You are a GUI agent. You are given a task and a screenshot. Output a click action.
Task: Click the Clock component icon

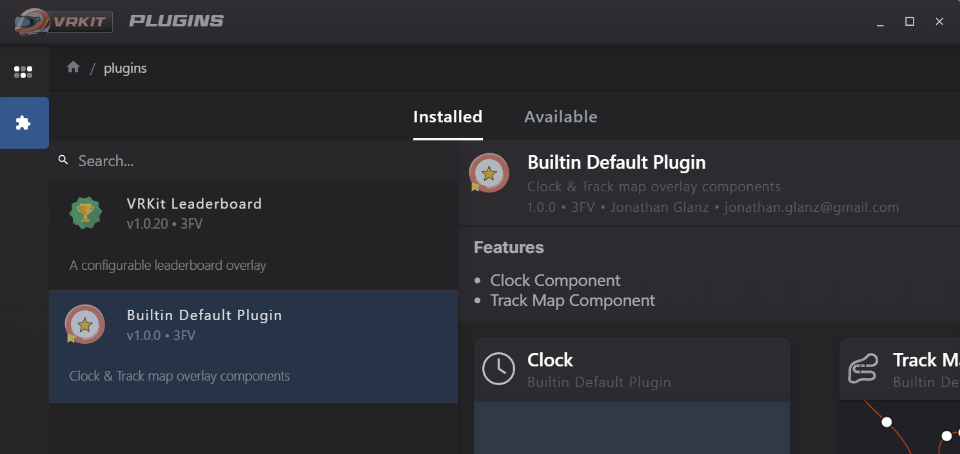(498, 369)
